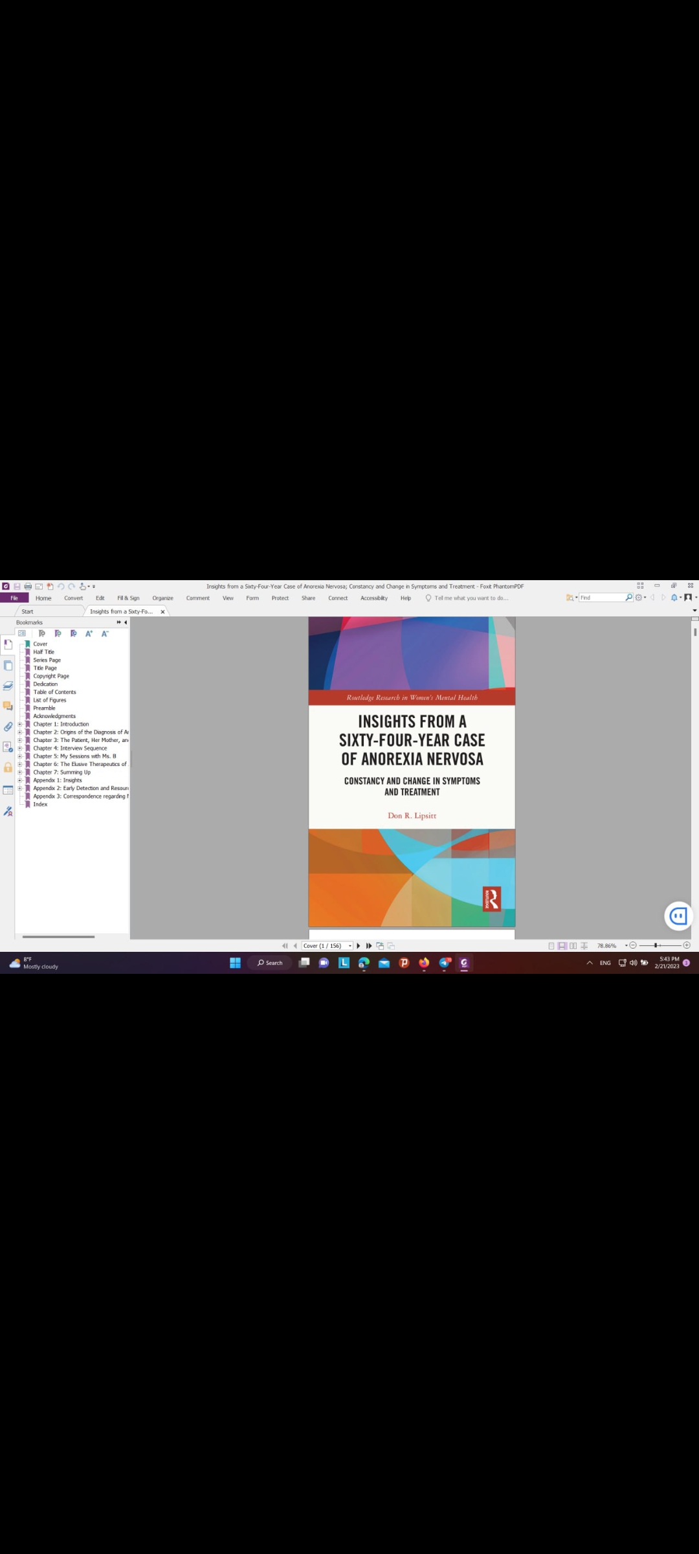Viewport: 699px width, 1554px height.
Task: Switch to the Comment ribbon tab
Action: (197, 598)
